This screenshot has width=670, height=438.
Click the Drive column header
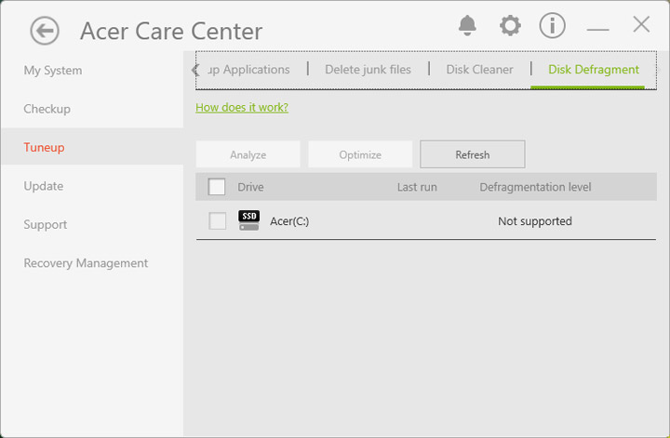click(x=250, y=187)
